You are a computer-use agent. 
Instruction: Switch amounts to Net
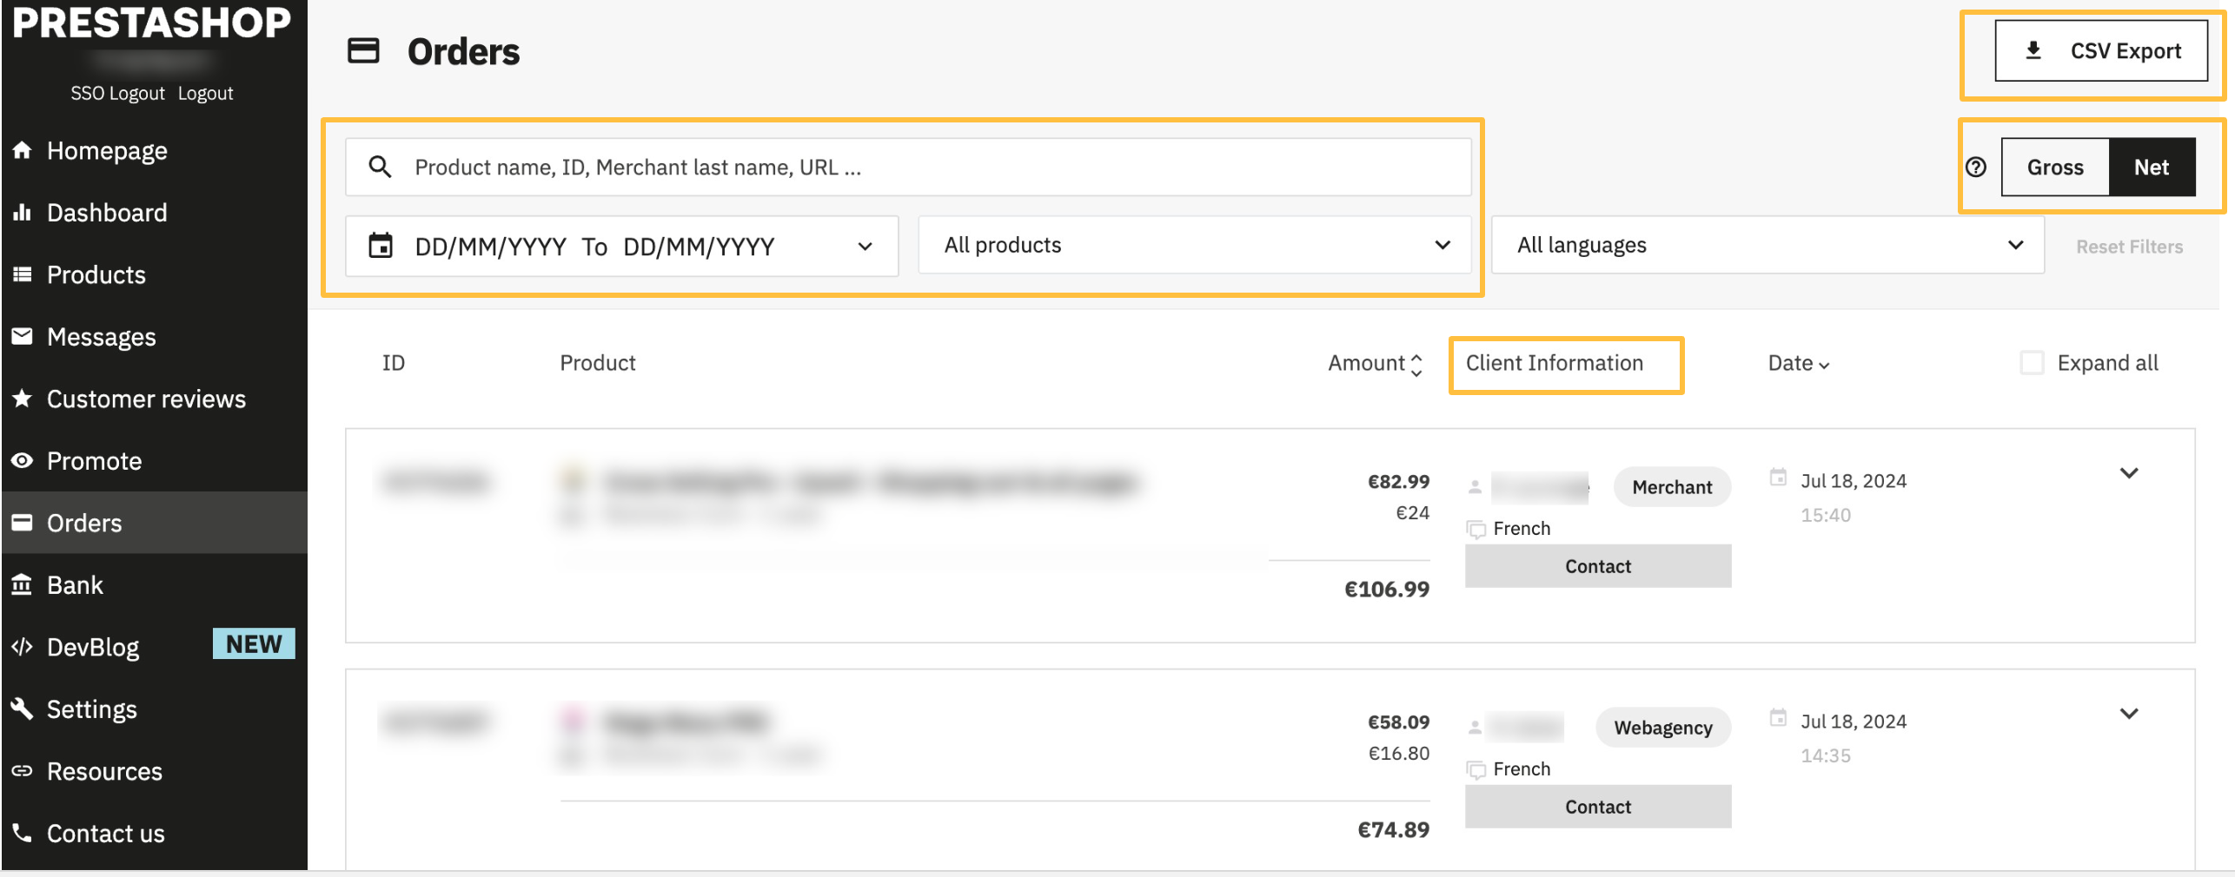click(x=2152, y=167)
